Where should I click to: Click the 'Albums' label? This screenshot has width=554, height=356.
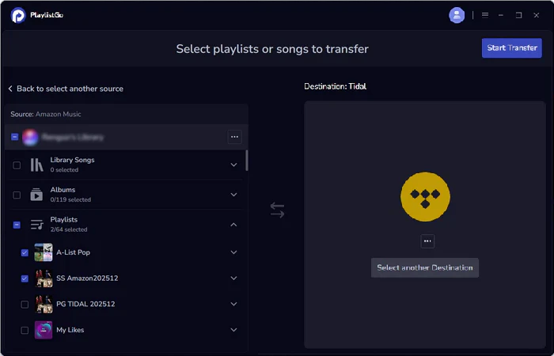(x=63, y=190)
